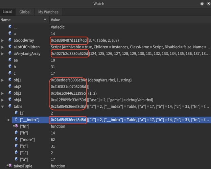Viewport: 211px width, 169px height.
Task: Click the variable icon next to obj2
Action: (x=10, y=86)
